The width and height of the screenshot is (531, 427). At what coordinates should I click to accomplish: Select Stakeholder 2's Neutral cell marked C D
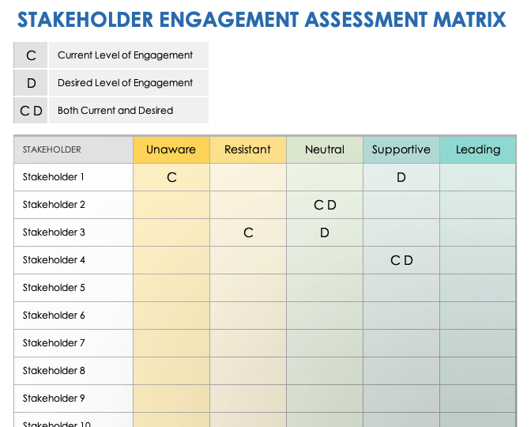coord(324,205)
